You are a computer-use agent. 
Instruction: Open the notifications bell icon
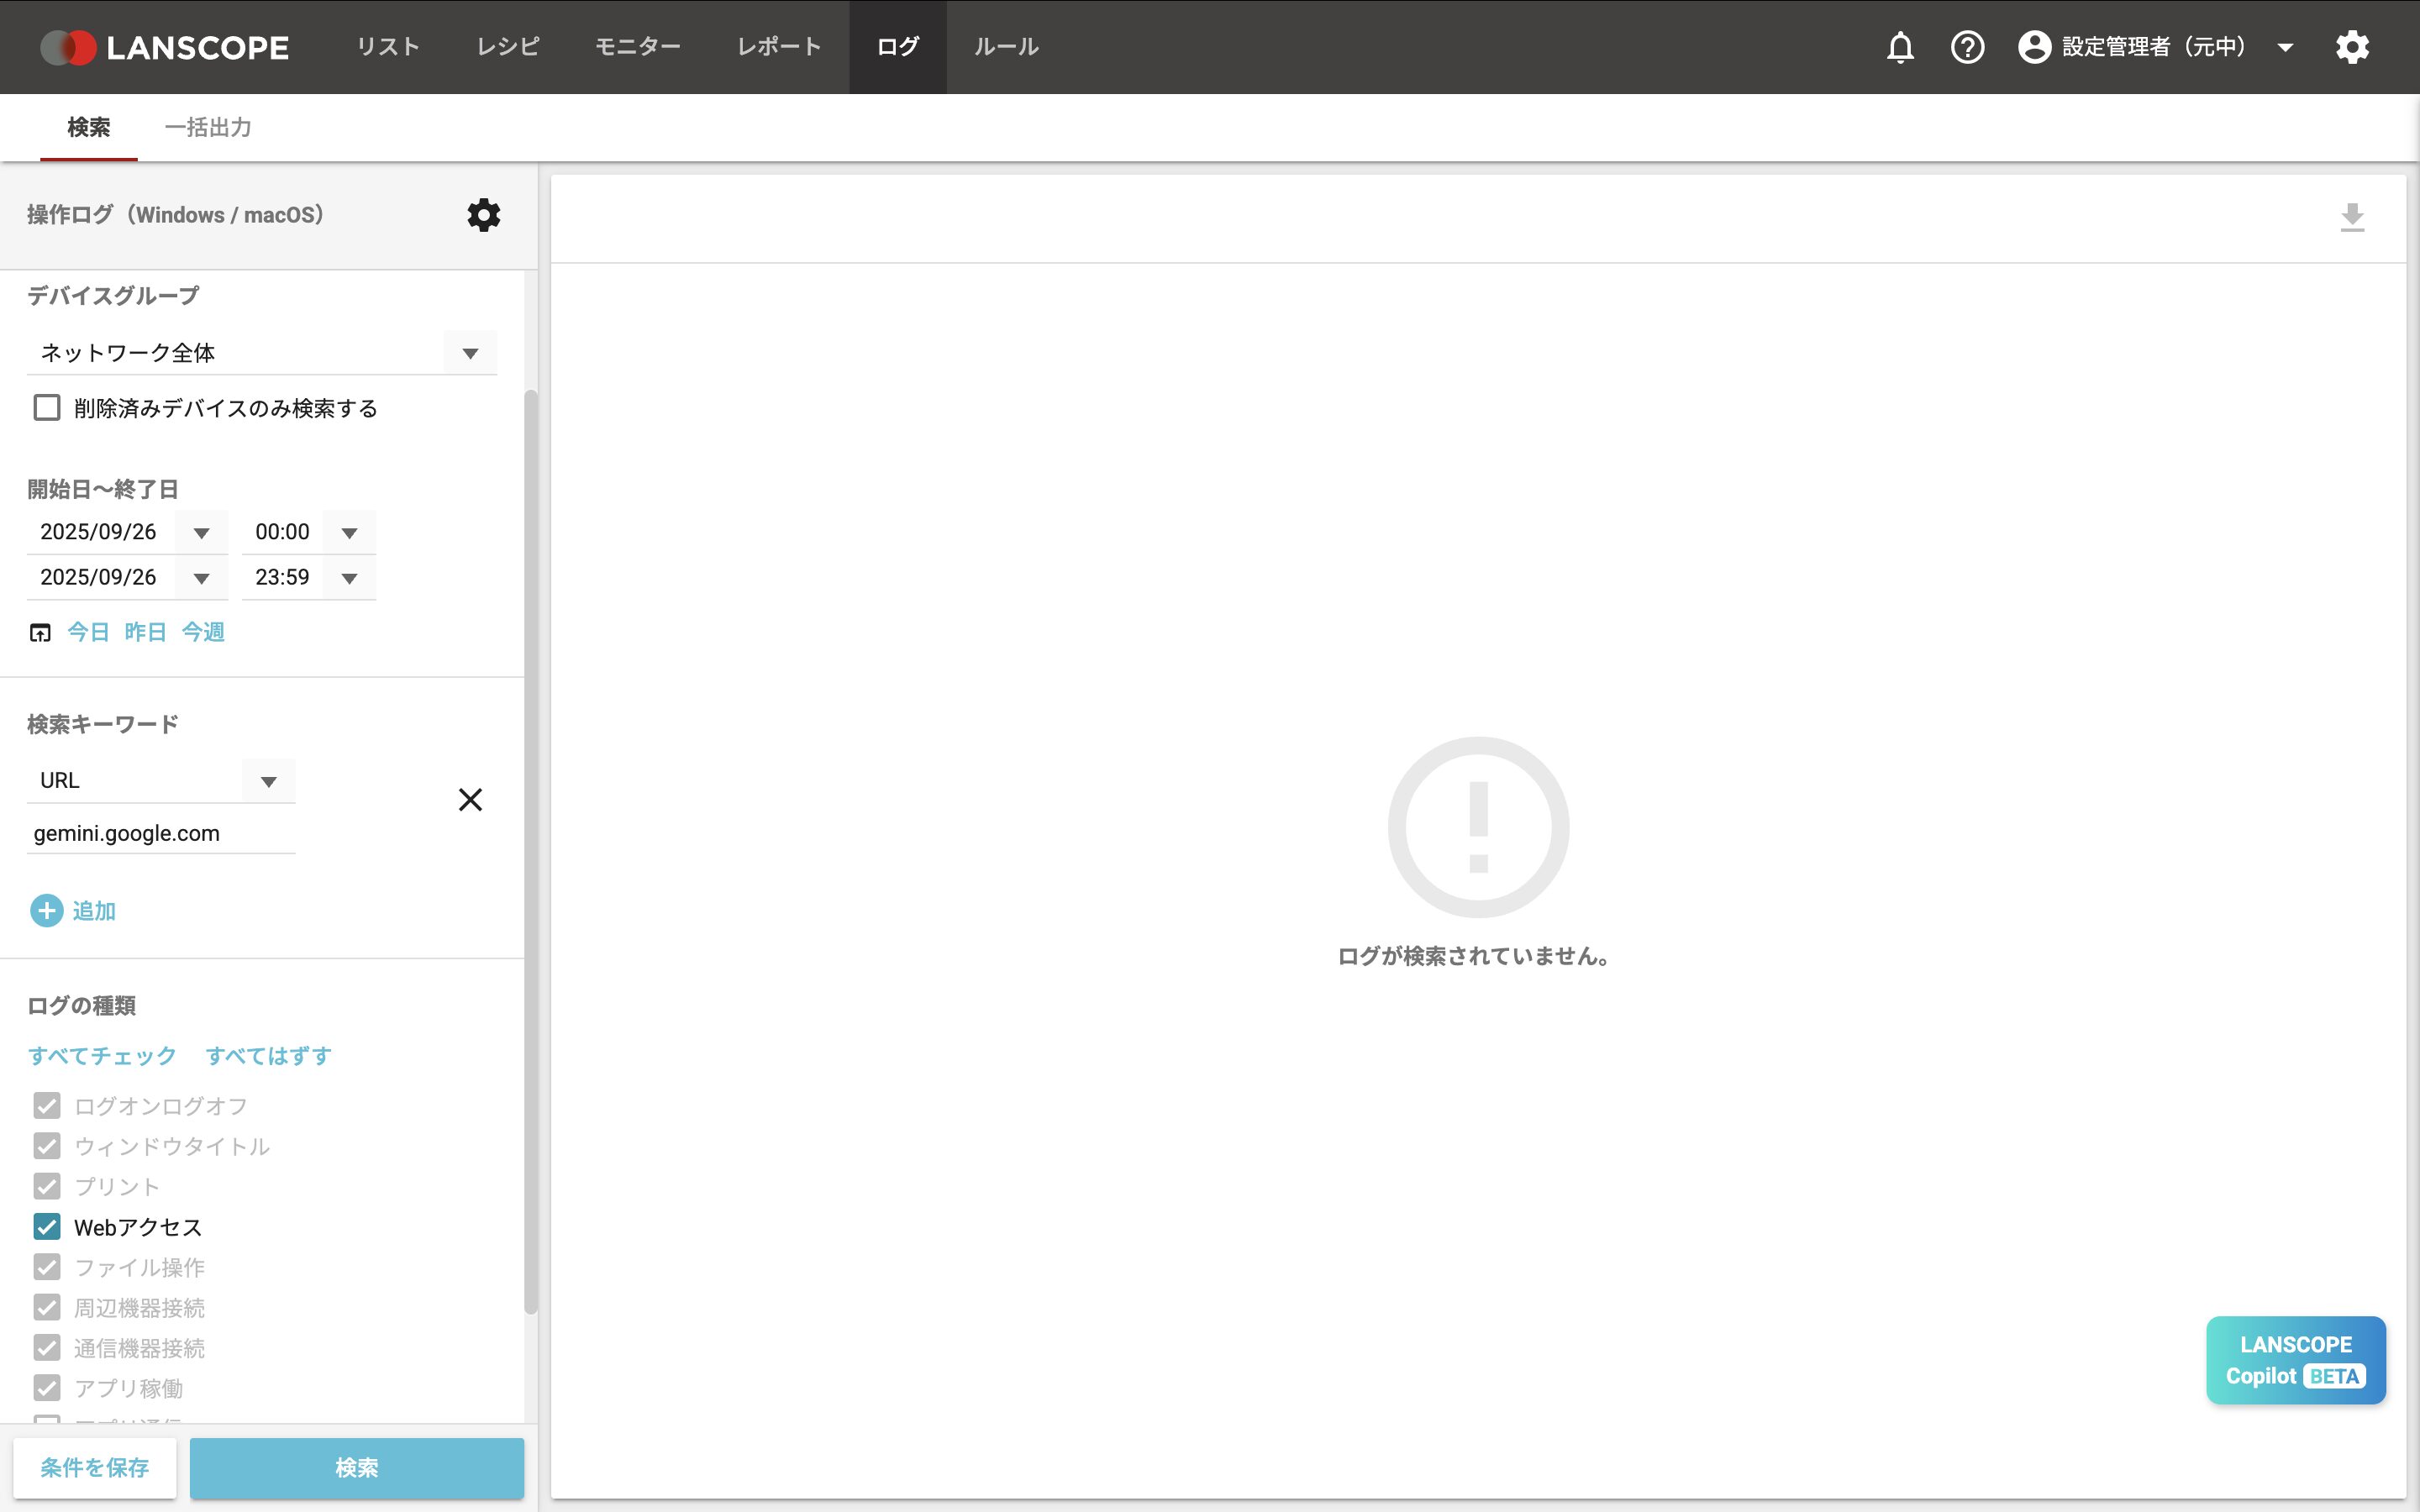click(x=1900, y=47)
